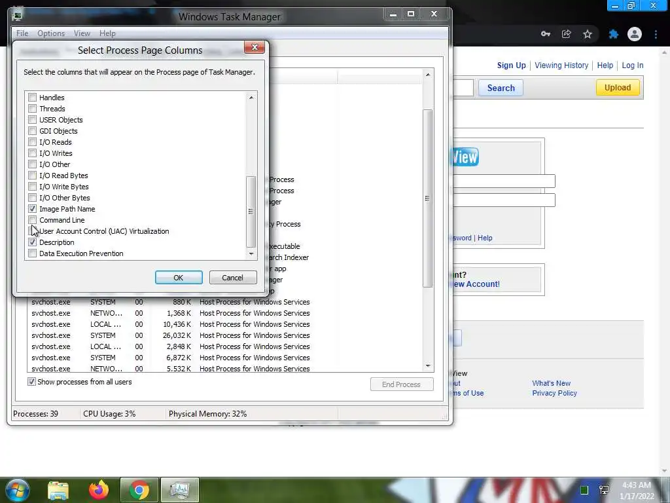
Task: Enable the I/O Other column
Action: click(x=33, y=164)
